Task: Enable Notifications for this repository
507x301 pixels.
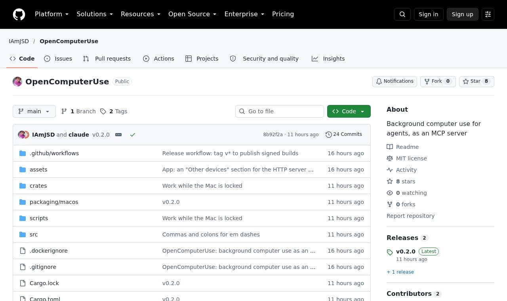Action: (395, 81)
